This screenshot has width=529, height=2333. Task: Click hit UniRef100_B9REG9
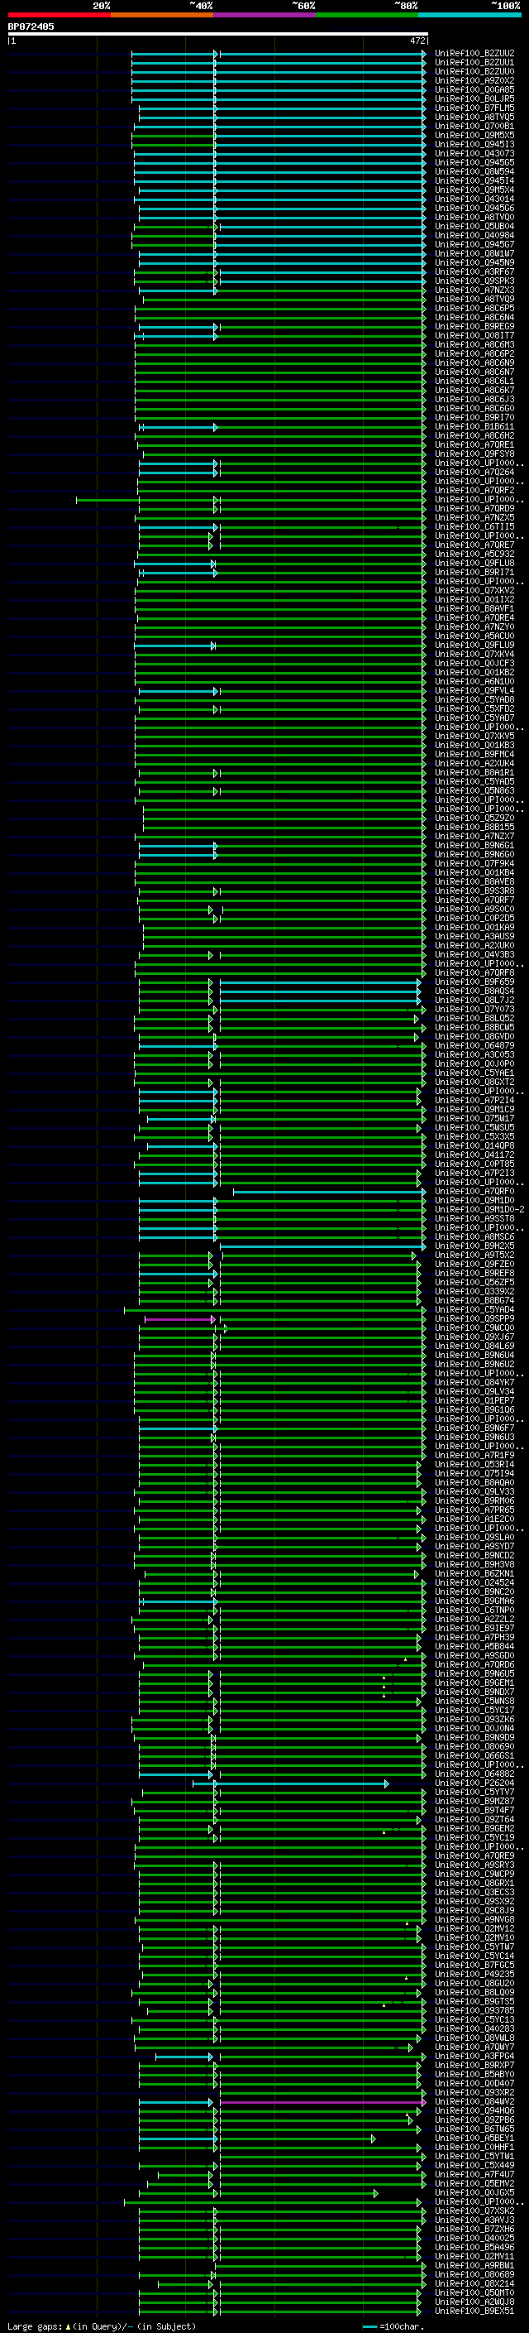click(474, 326)
